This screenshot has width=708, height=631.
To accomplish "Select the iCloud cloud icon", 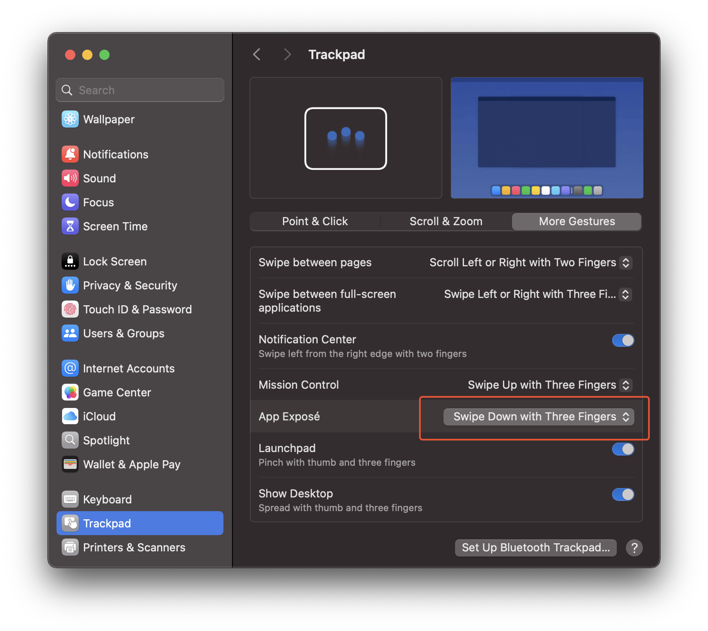I will coord(70,416).
